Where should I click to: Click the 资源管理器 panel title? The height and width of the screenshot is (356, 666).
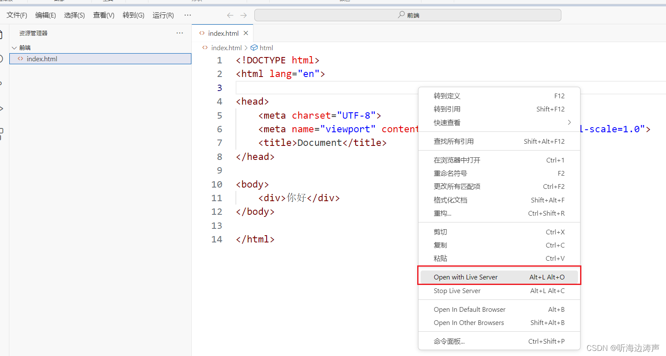33,33
